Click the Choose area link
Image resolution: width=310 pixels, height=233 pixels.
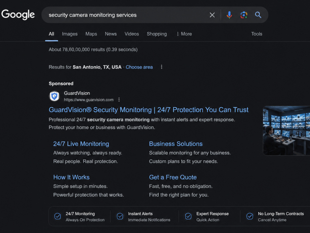pyautogui.click(x=139, y=67)
